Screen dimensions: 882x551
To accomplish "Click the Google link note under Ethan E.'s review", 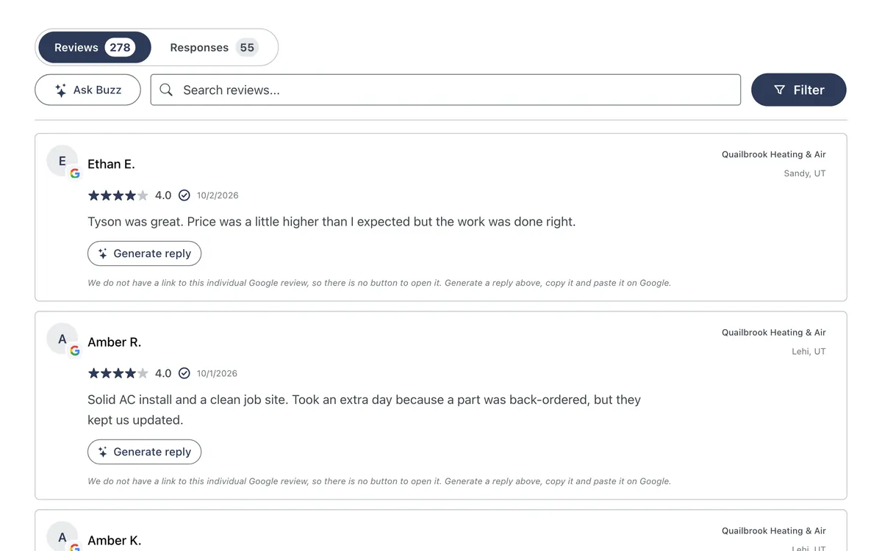I will (379, 283).
